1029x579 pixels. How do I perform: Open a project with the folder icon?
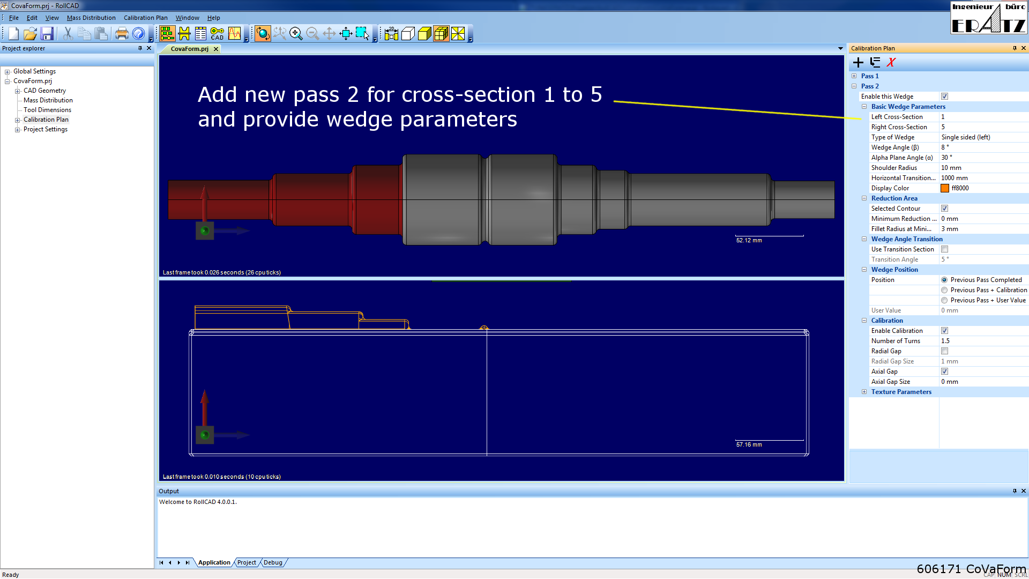[x=30, y=34]
